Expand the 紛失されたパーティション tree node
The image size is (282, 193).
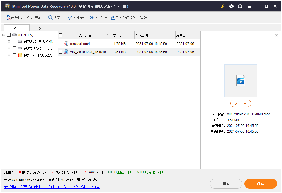(x=9, y=48)
